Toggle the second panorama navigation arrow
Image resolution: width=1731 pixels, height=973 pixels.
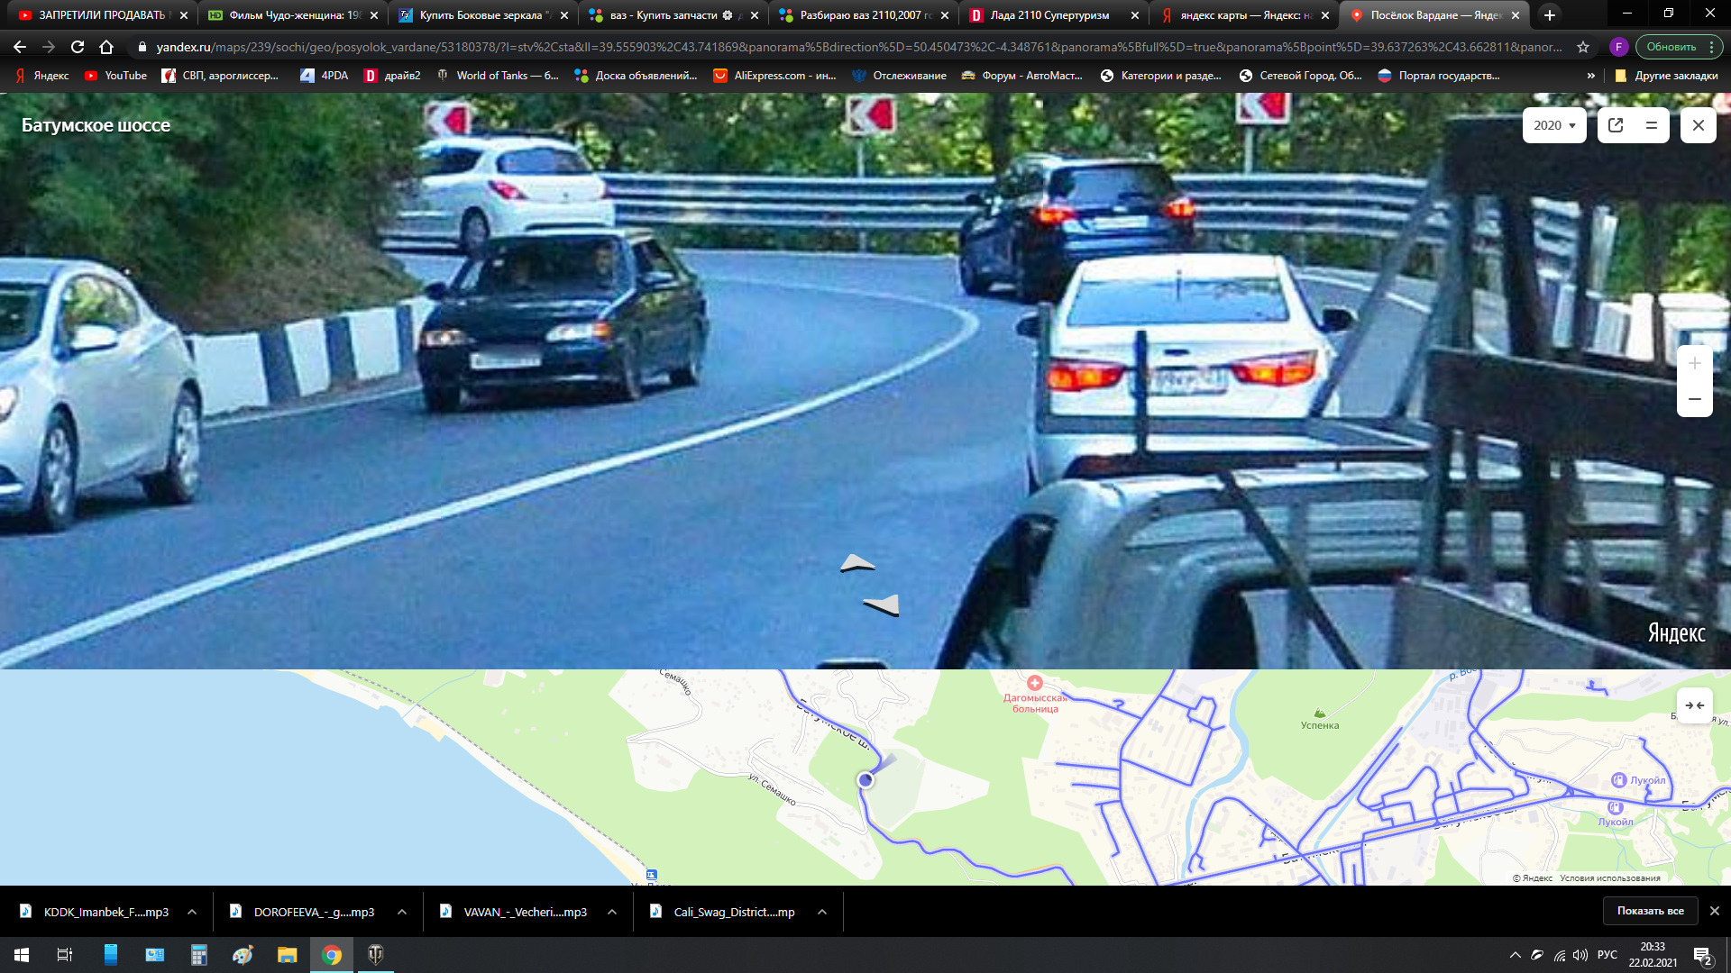pos(880,606)
